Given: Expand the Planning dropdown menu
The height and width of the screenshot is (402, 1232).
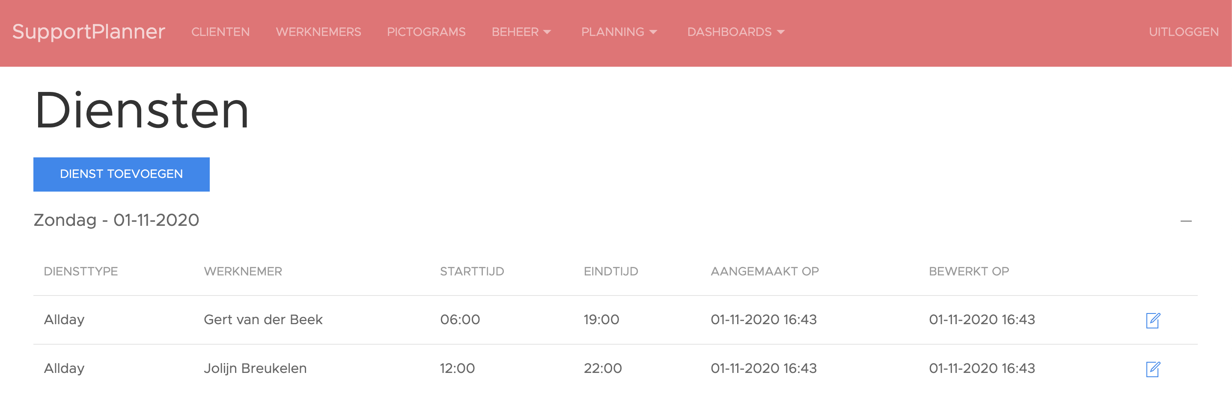Looking at the screenshot, I should (619, 32).
